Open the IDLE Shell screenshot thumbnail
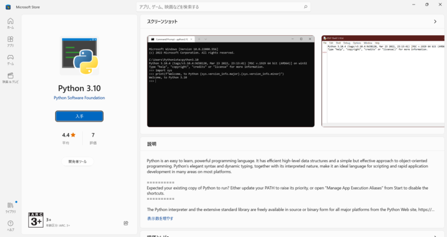The image size is (447, 237). click(384, 81)
